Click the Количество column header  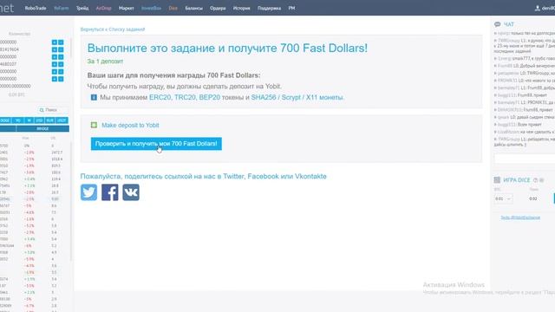(19, 34)
